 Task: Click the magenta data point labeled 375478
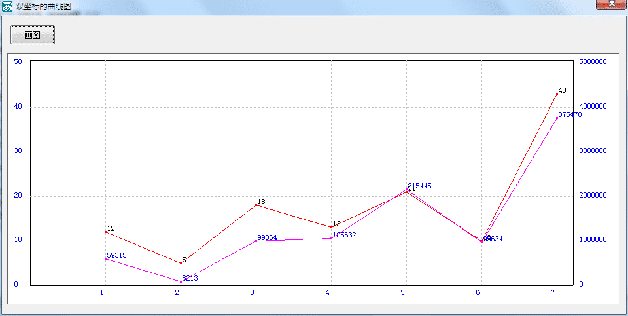coord(557,118)
